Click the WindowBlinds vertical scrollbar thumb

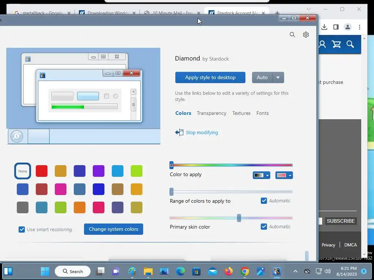pyautogui.click(x=307, y=256)
